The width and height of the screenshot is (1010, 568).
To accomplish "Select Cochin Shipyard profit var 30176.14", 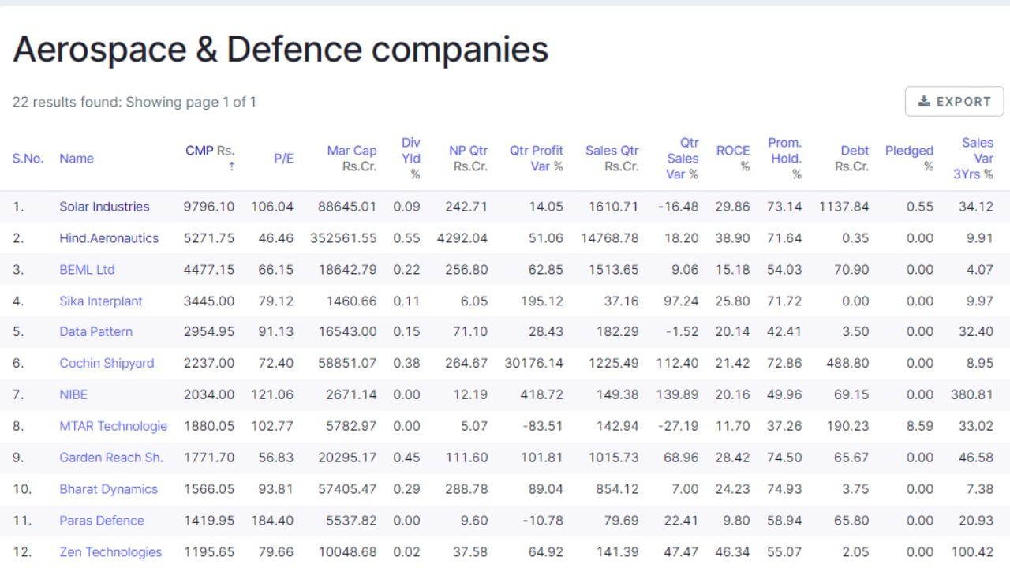I will pos(534,363).
